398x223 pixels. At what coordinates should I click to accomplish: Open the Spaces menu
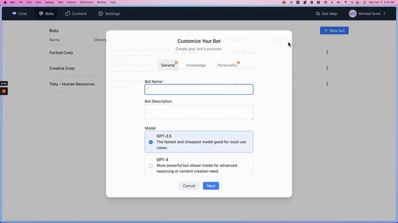click(x=49, y=2)
